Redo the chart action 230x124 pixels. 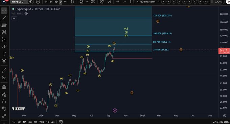click(125, 2)
